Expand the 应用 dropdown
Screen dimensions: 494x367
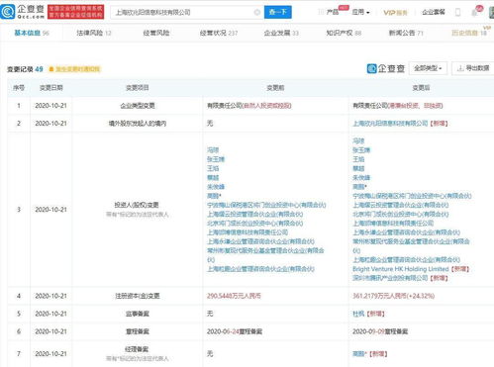360,12
